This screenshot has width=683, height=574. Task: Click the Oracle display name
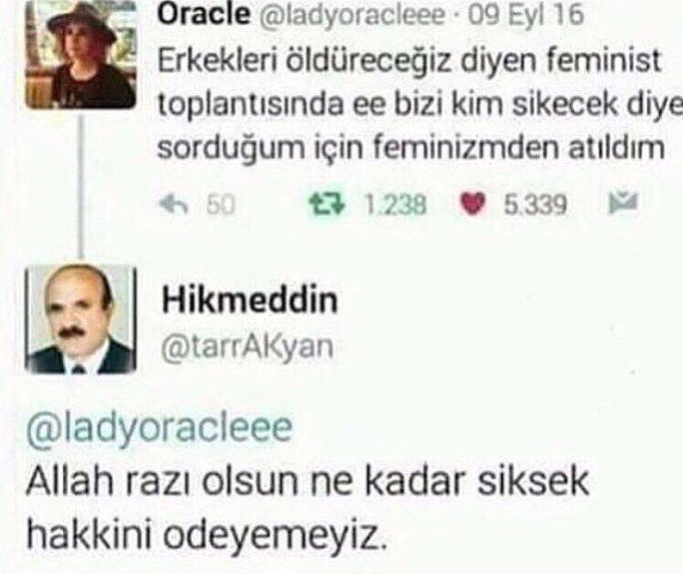click(204, 15)
